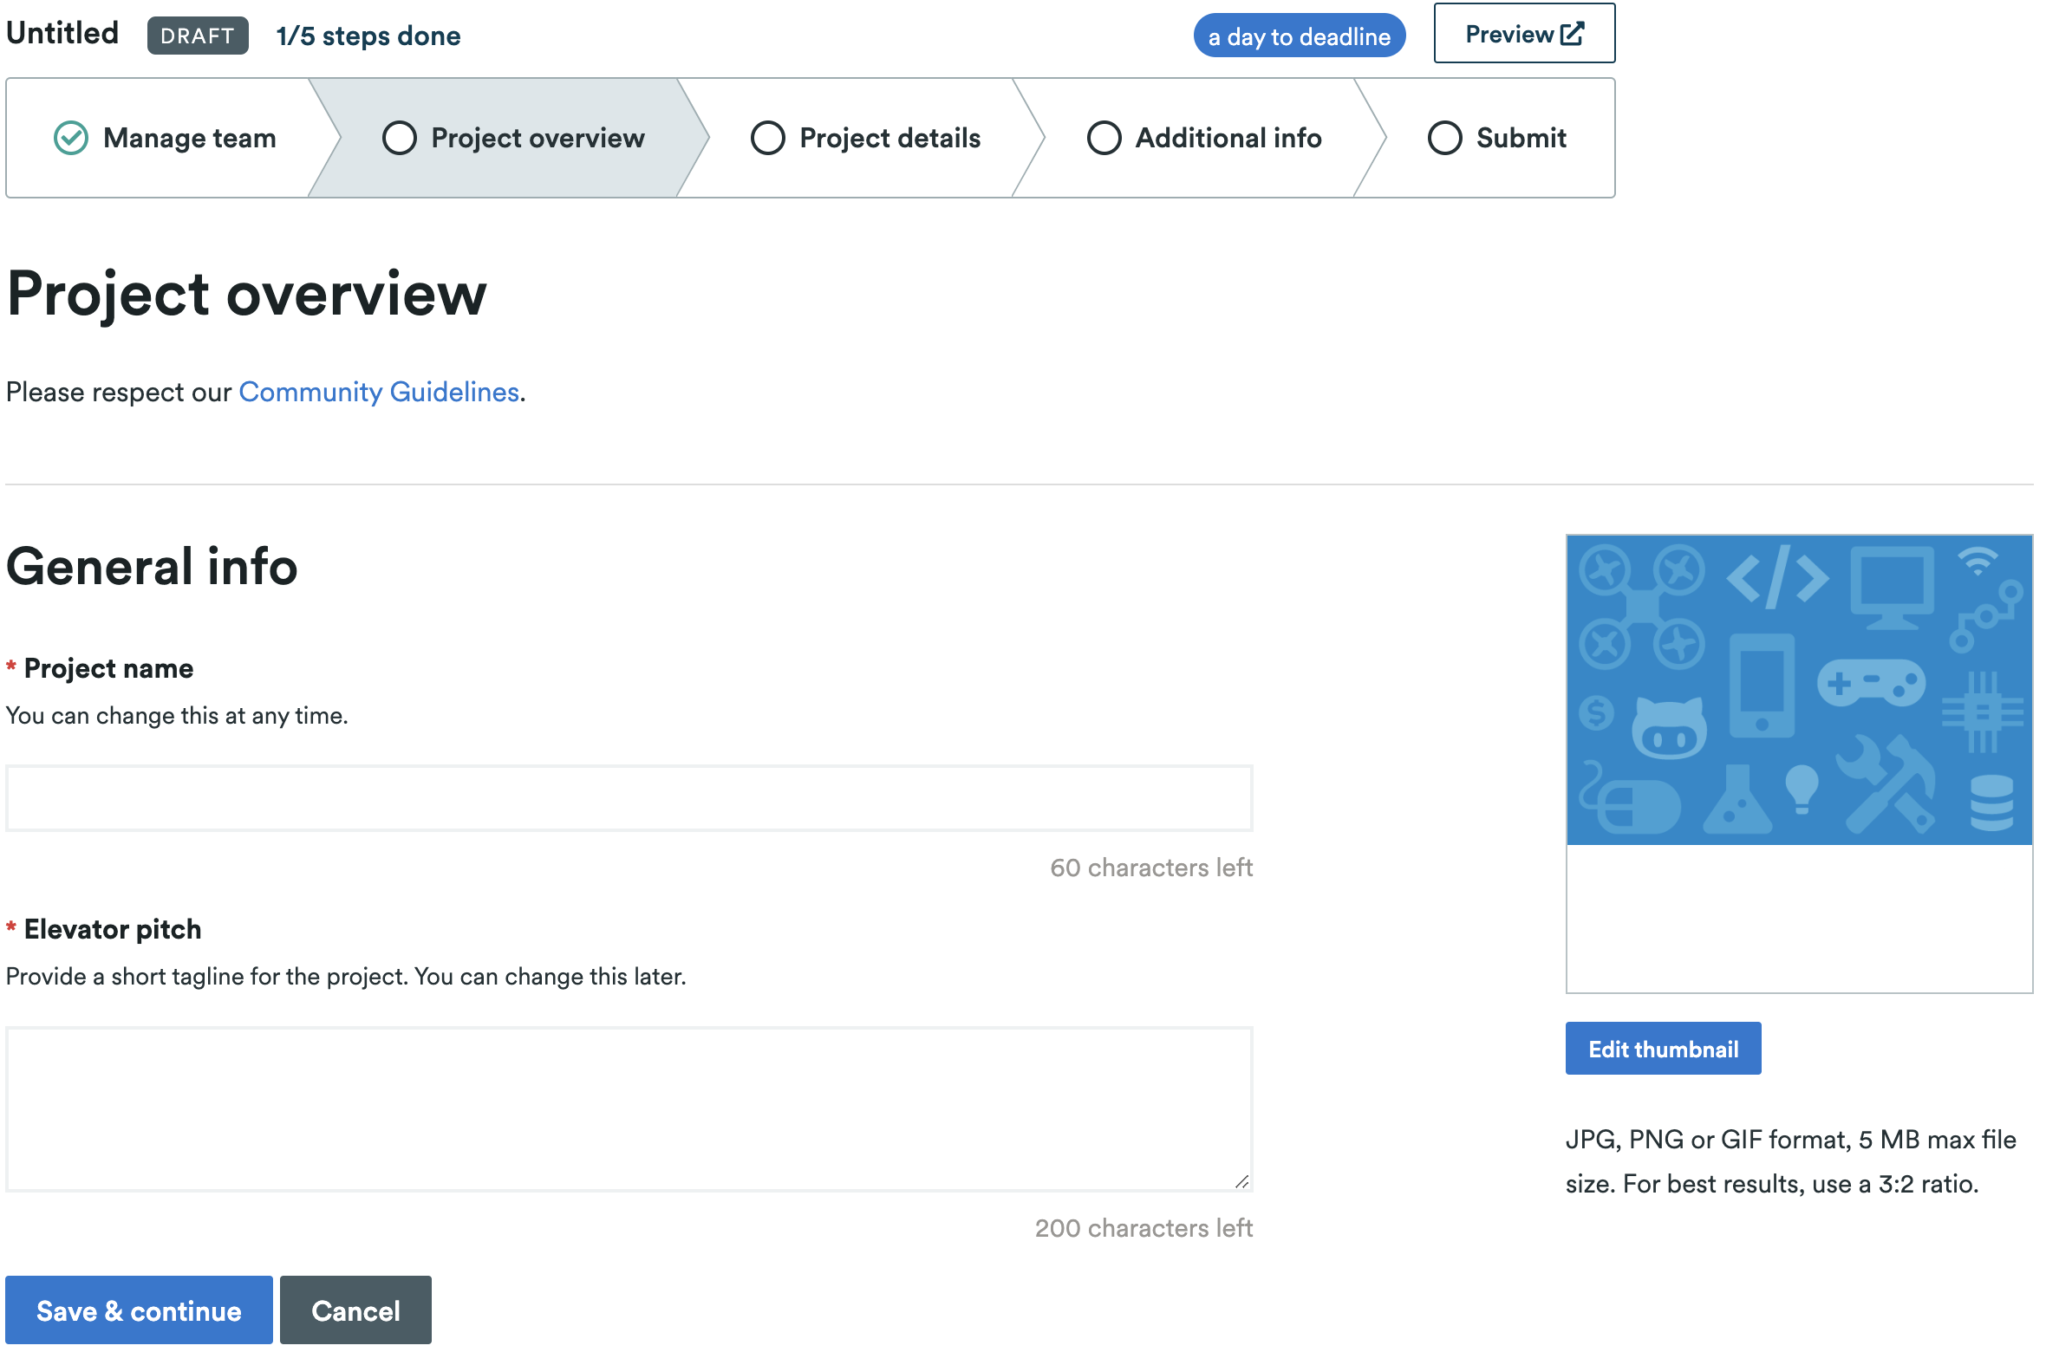Click the monitor icon in the thumbnail
Screen dimensions: 2046x1352
[x=1892, y=586]
